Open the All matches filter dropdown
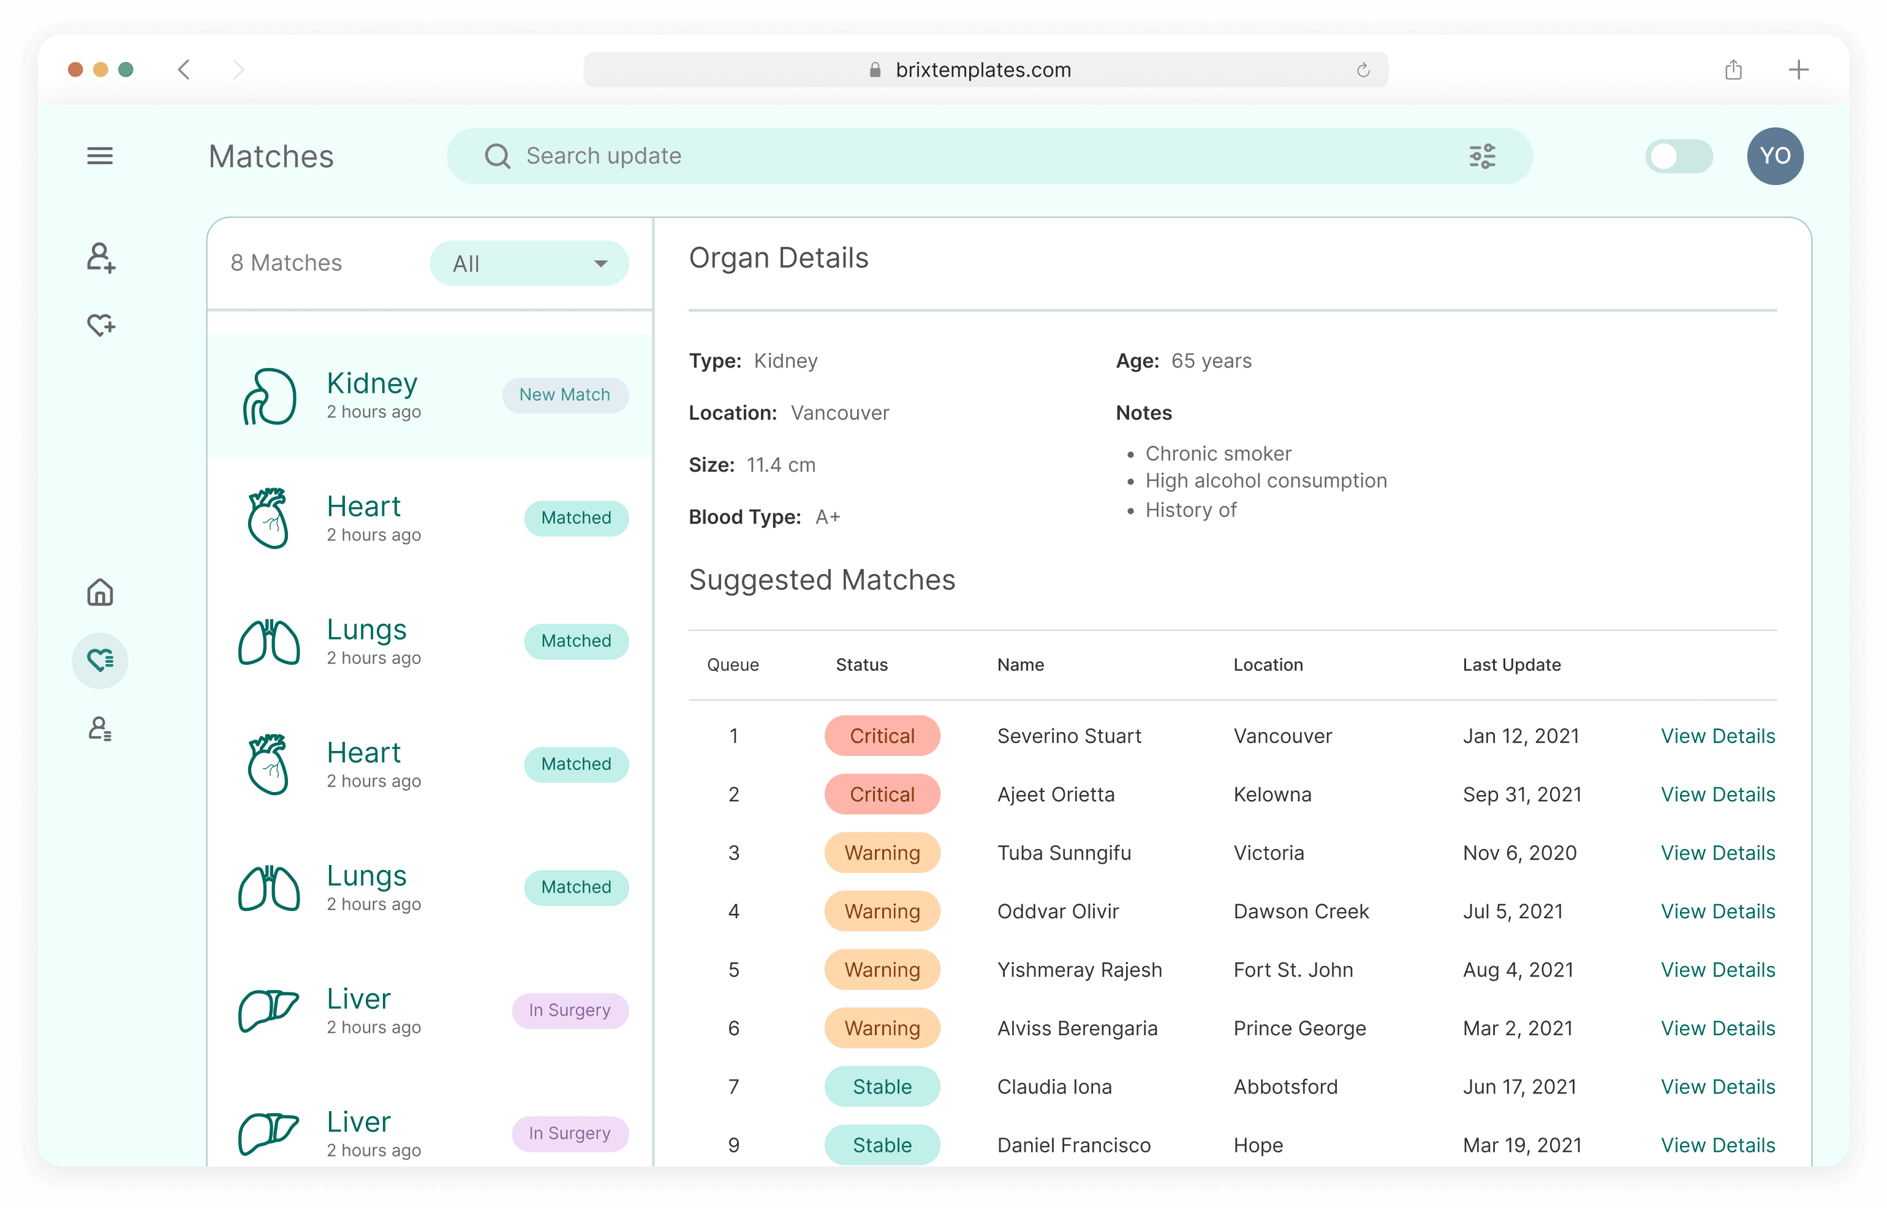Viewport: 1887px width, 1208px height. pos(529,263)
